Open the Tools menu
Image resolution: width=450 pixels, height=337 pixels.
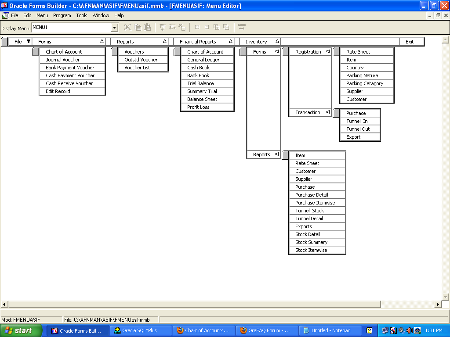coord(81,15)
